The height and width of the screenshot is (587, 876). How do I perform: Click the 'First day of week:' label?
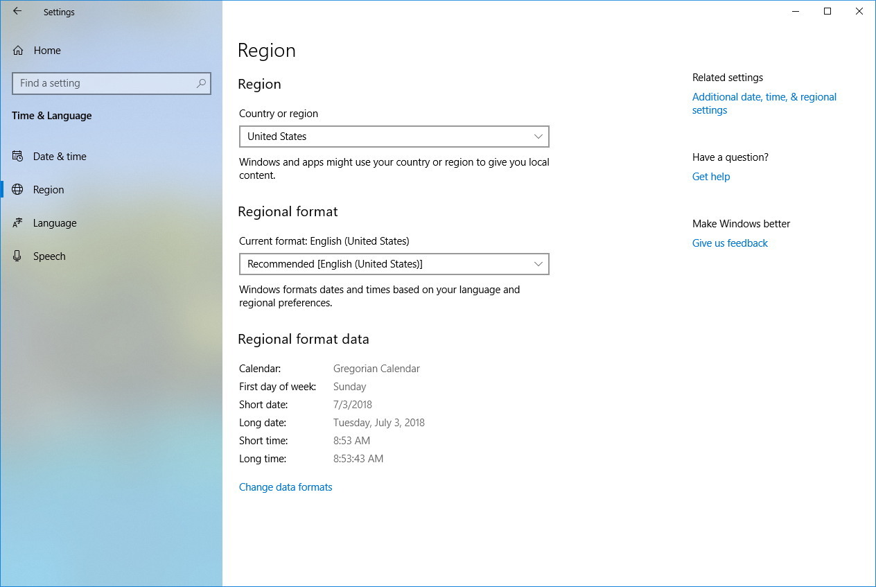[278, 387]
